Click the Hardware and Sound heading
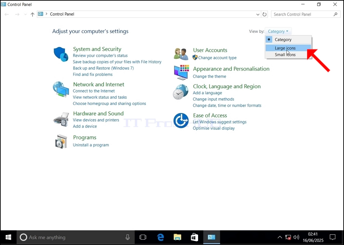Image resolution: width=344 pixels, height=245 pixels. (x=98, y=114)
